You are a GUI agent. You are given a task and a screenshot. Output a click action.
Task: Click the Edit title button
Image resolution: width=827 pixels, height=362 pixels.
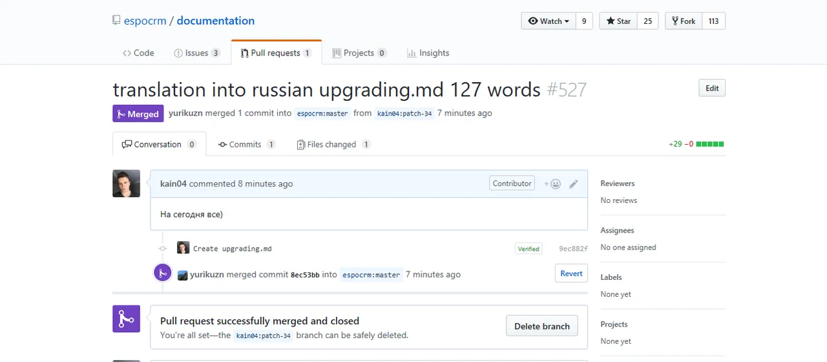712,88
